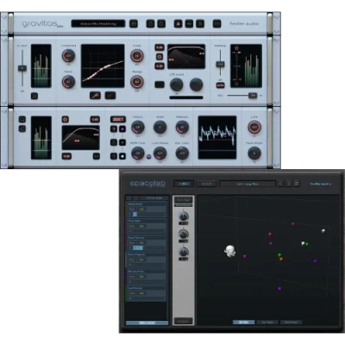
Task: Click the last of the A/B button trio in Gravitas header
Action: point(200,23)
